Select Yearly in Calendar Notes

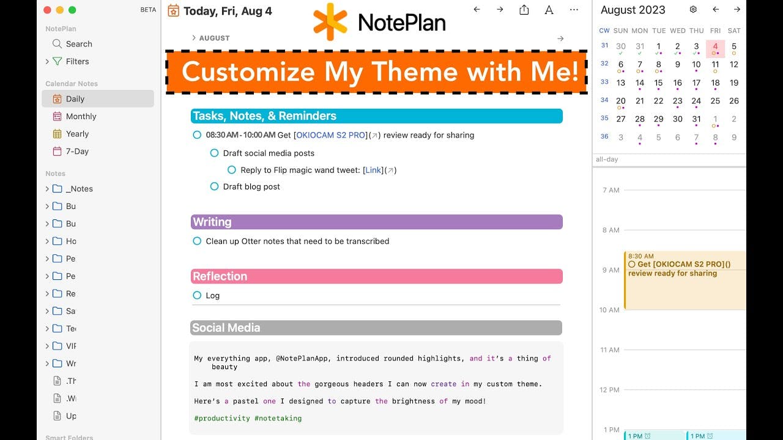click(98, 134)
